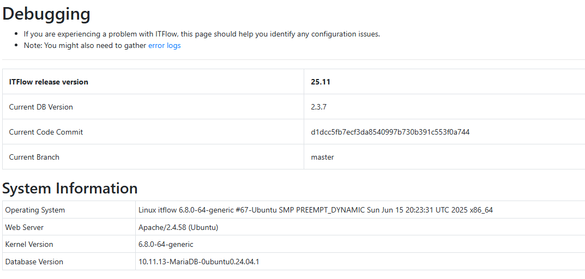585x279 pixels.
Task: Click the Current DB Version label
Action: 41,107
